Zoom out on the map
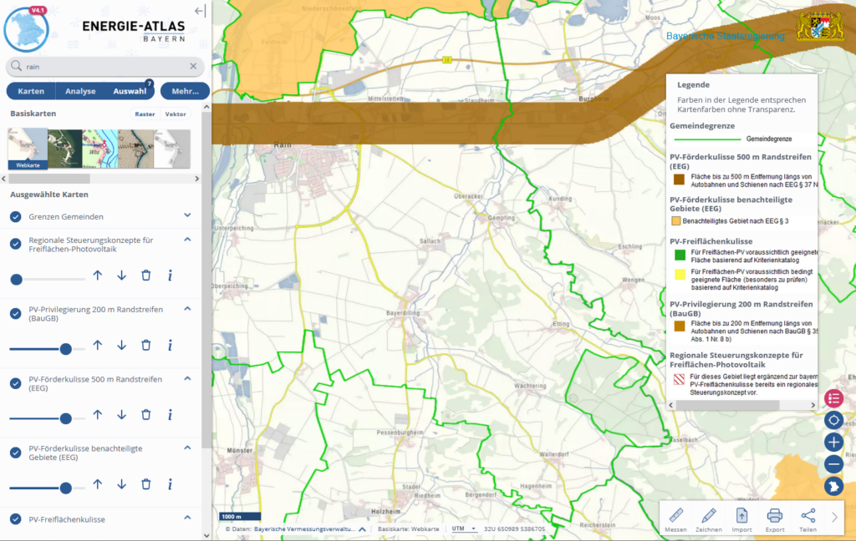This screenshot has height=541, width=856. point(833,464)
